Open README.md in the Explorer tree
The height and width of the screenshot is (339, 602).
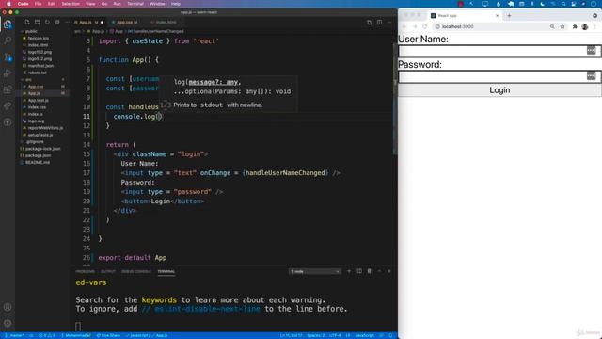point(38,163)
